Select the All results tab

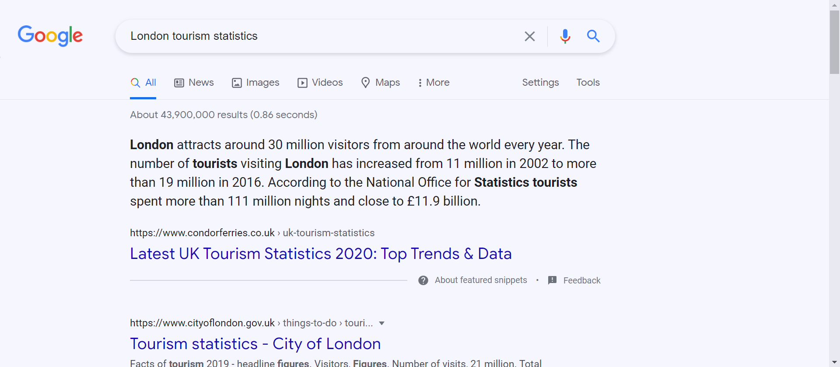pos(143,83)
